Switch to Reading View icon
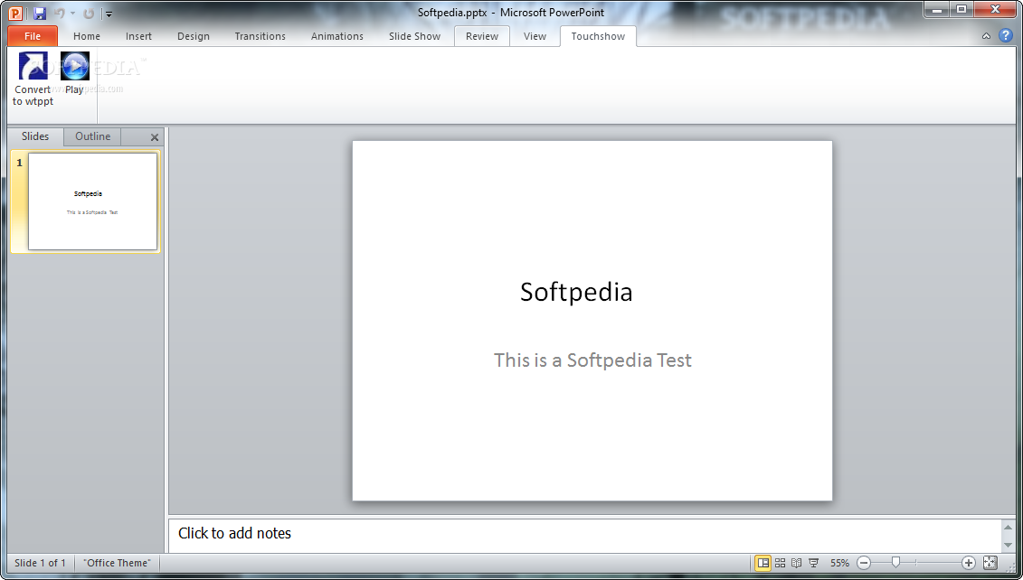The image size is (1023, 580). 796,563
